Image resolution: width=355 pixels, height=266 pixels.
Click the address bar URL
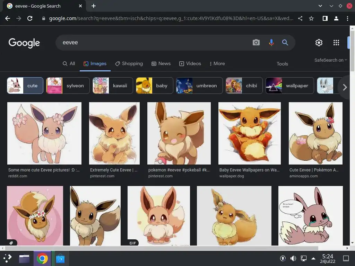tap(171, 18)
